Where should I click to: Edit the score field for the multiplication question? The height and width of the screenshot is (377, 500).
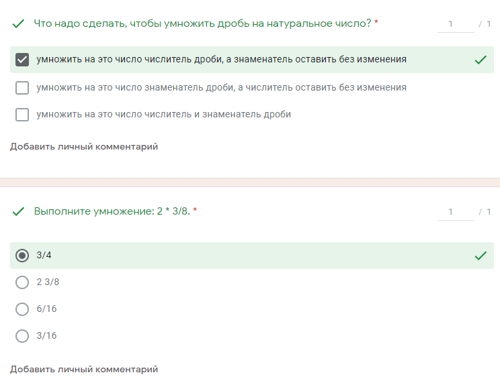pos(454,212)
